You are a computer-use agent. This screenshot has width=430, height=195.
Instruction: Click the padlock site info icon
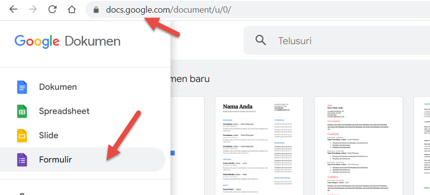(96, 10)
